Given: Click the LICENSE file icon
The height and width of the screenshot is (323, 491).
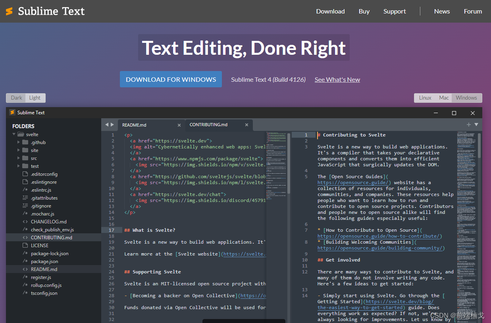Looking at the screenshot, I should point(25,246).
